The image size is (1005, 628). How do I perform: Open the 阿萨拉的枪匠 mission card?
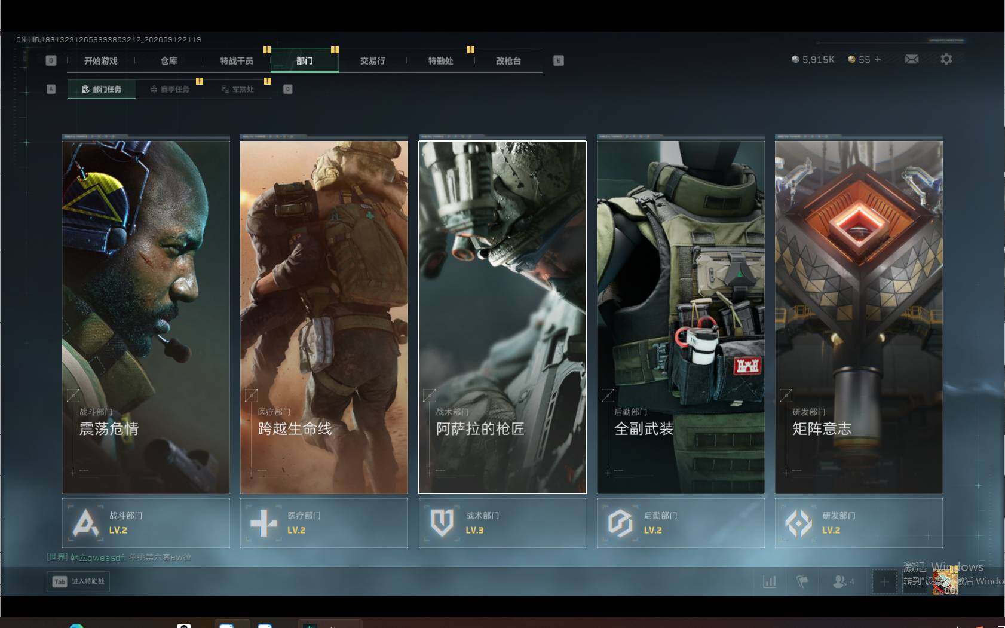(502, 317)
